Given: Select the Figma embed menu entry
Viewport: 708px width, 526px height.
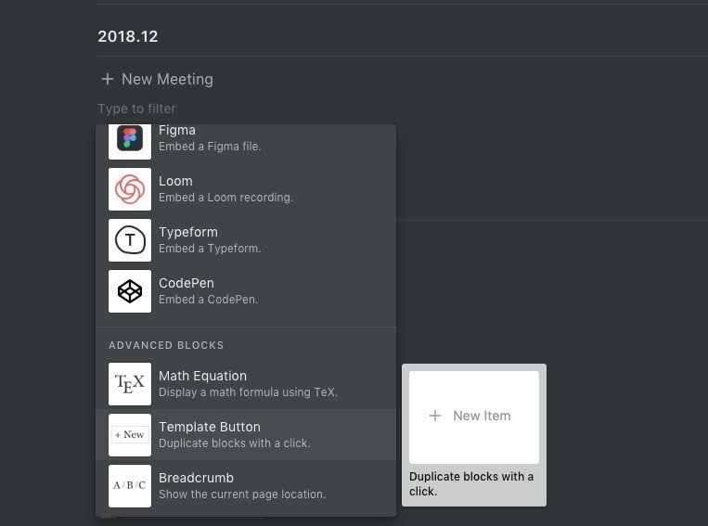Looking at the screenshot, I should point(246,142).
